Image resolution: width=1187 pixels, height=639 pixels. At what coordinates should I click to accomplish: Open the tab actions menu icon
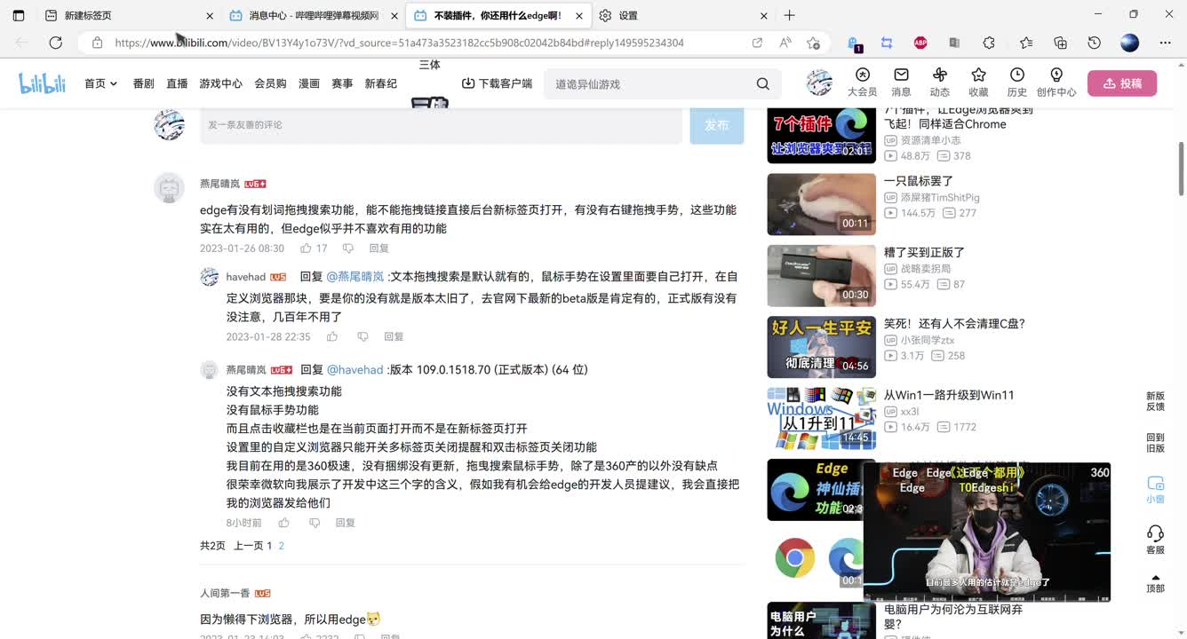coord(19,15)
